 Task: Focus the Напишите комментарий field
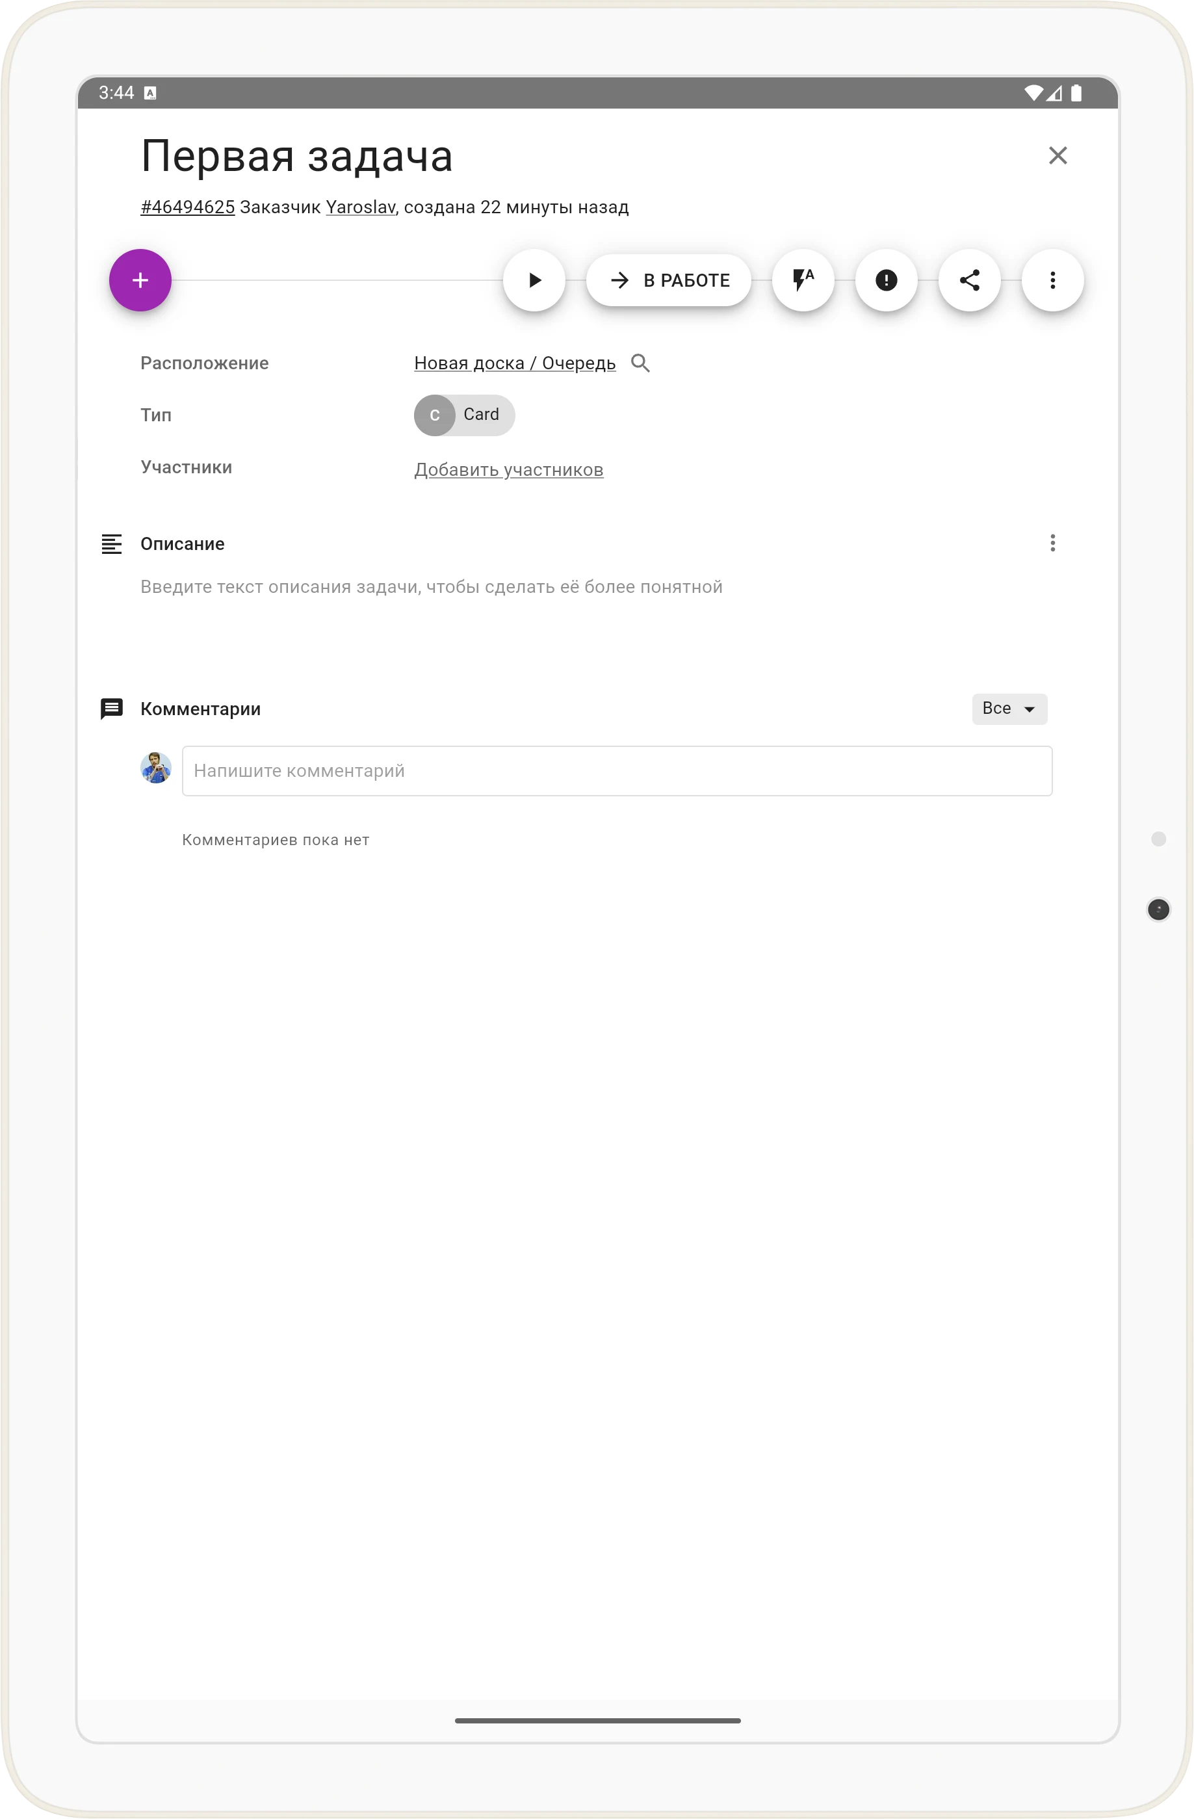pos(617,770)
